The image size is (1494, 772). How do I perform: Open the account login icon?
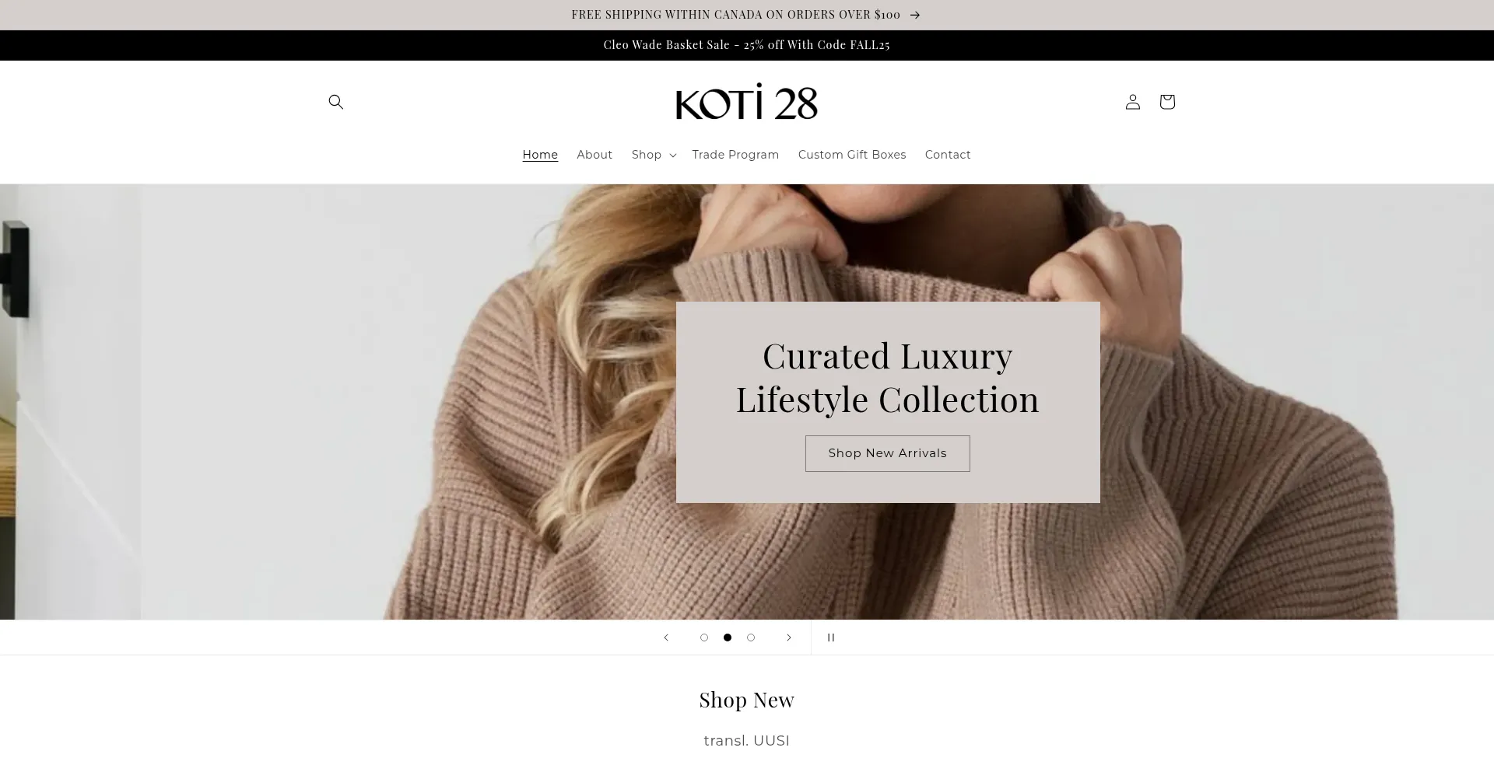(x=1133, y=102)
